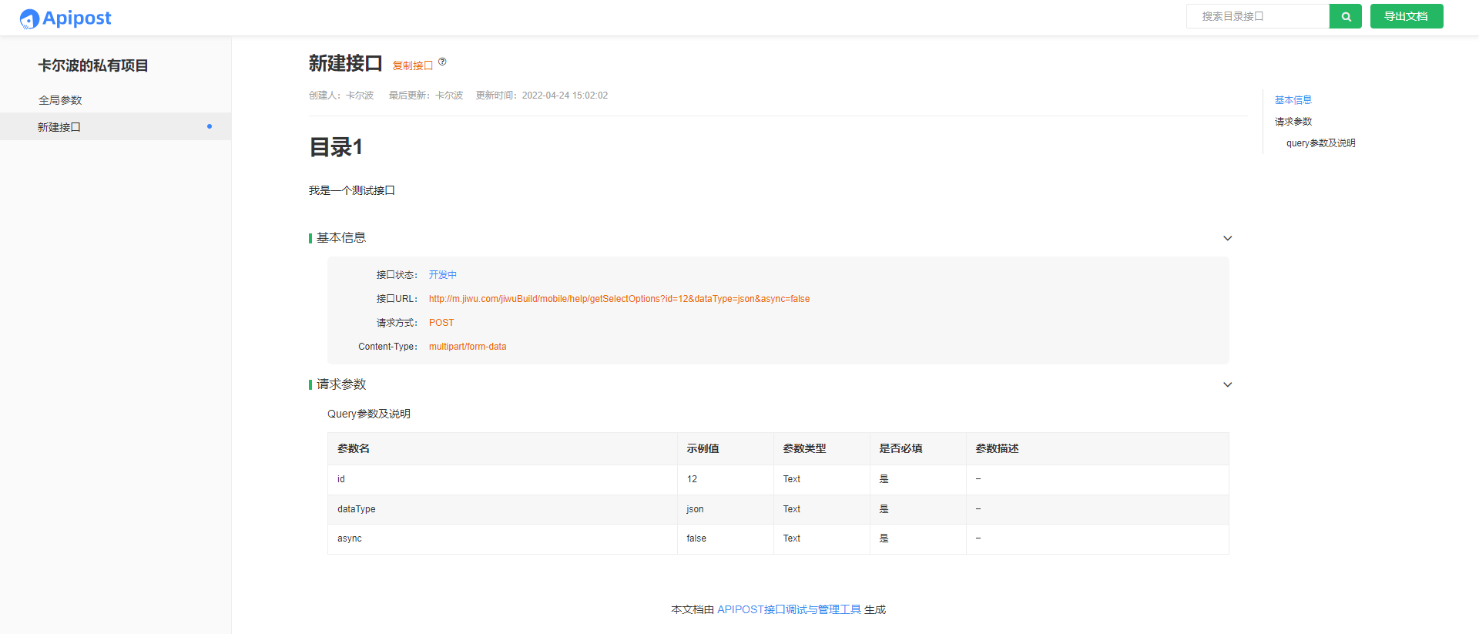Click the 导出文档 button
This screenshot has width=1479, height=634.
[x=1407, y=16]
